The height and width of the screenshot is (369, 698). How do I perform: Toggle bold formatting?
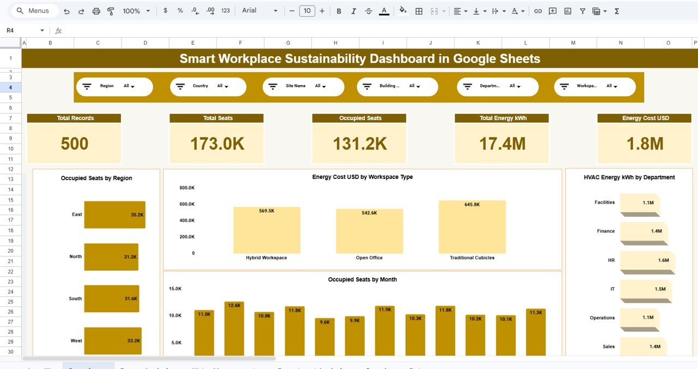click(x=339, y=10)
